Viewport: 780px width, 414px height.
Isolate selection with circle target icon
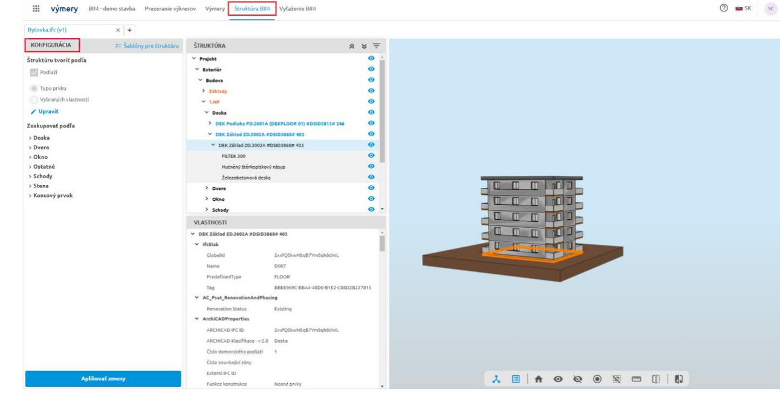tap(597, 379)
